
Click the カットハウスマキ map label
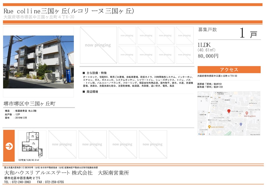coord(219,118)
